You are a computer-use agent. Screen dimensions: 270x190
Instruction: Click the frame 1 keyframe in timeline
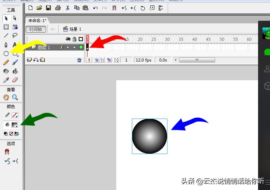[x=88, y=47]
